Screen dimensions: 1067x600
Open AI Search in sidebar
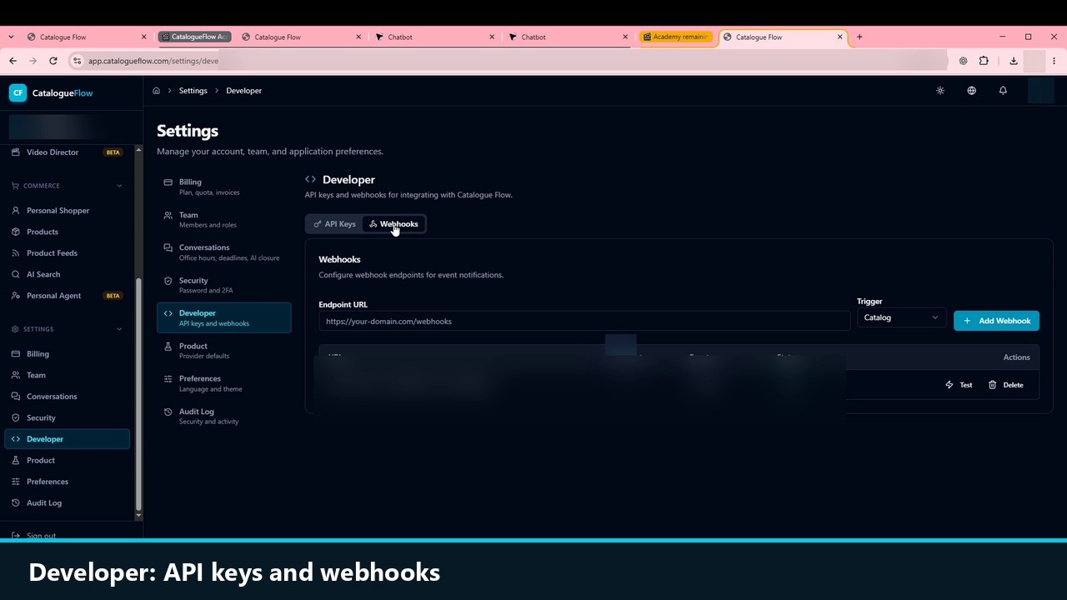[x=67, y=274]
